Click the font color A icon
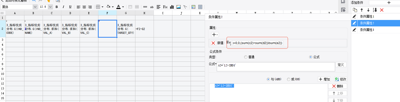This screenshot has height=102, width=400. click(118, 7)
